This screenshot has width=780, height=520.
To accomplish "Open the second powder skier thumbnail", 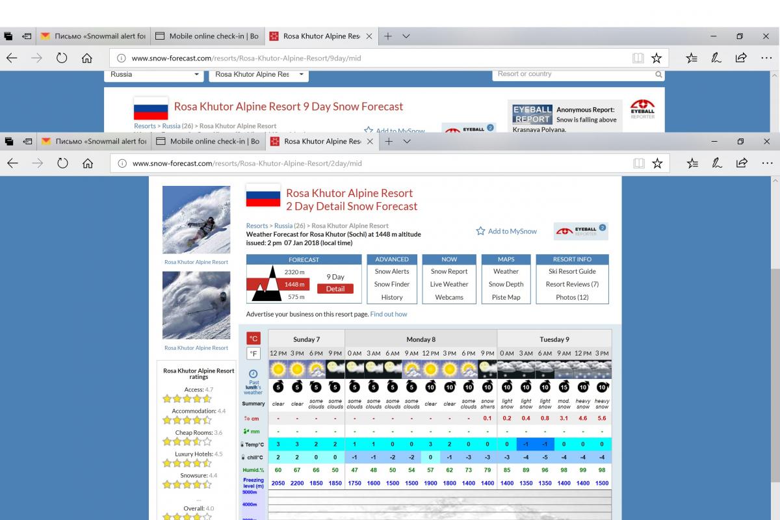I will pyautogui.click(x=196, y=305).
